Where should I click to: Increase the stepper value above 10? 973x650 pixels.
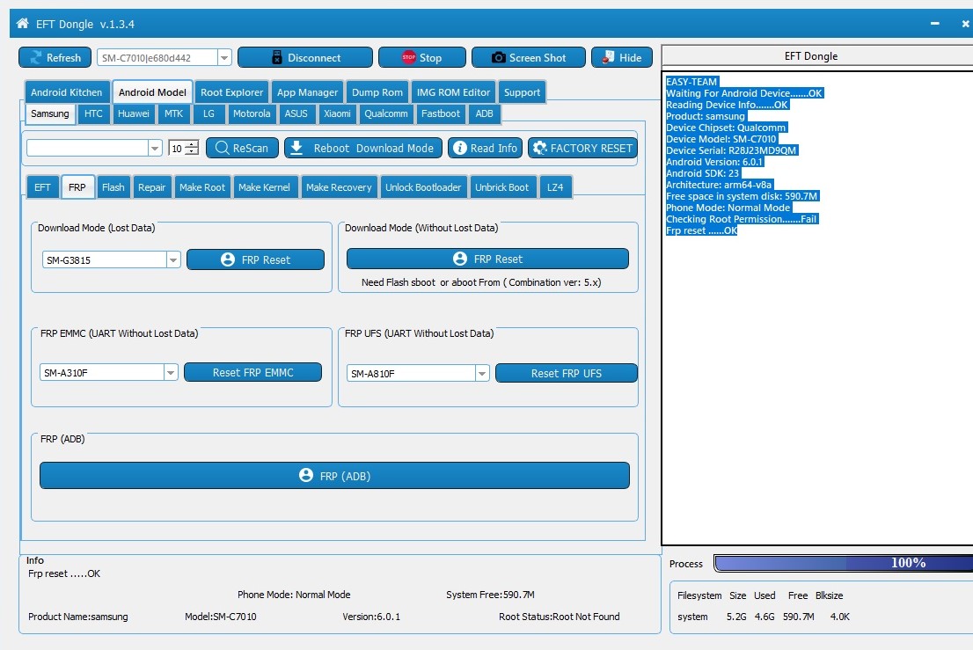tap(193, 144)
